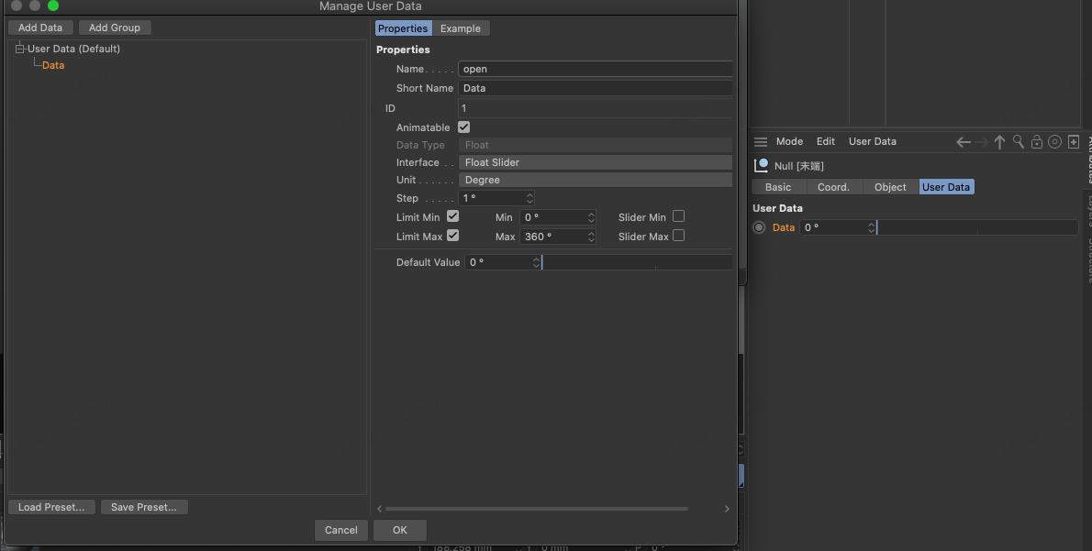Open the Edit menu in Attributes
The image size is (1092, 551).
826,141
